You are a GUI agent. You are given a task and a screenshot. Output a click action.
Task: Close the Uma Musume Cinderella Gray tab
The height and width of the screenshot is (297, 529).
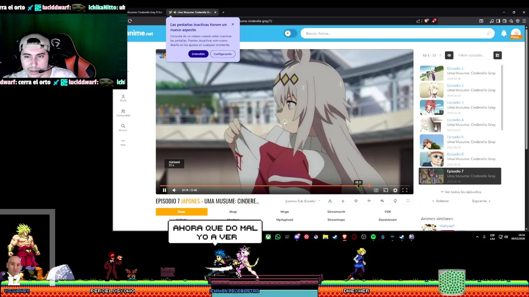(x=215, y=12)
